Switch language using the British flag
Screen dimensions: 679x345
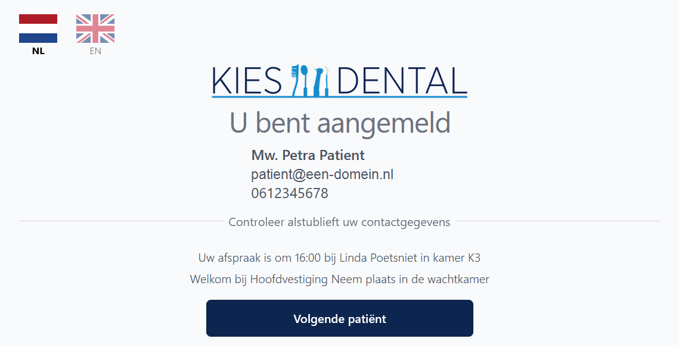click(95, 29)
